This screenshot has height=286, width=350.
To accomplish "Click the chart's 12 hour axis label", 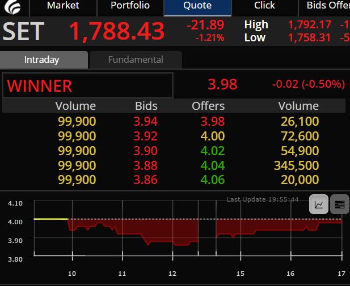I will [x=172, y=274].
